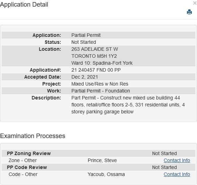Screen dimensions: 197x185
Task: Click the application number 21 240457 FND 00 PP
Action: click(x=96, y=70)
